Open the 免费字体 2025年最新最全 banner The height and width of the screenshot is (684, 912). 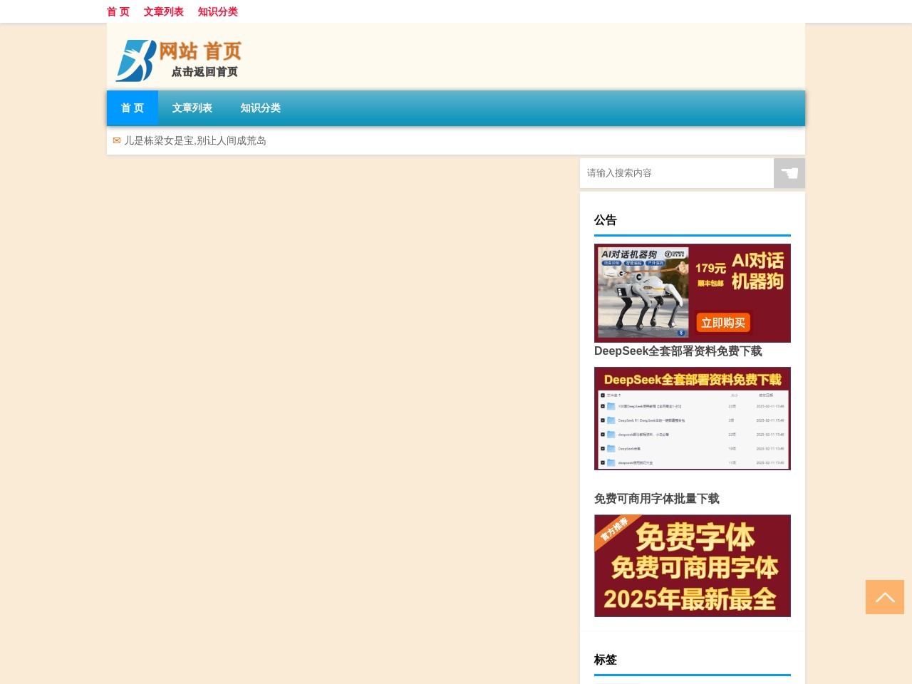pos(693,566)
